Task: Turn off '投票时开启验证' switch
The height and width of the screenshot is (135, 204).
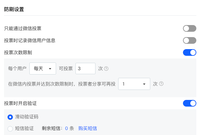Action: tap(189, 103)
